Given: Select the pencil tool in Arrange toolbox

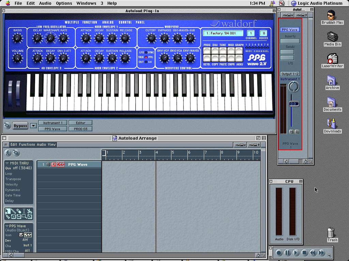Looking at the screenshot, I should click(13, 211).
